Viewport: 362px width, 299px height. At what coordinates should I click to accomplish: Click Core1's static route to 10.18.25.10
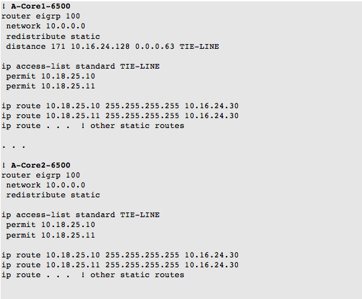(x=120, y=106)
